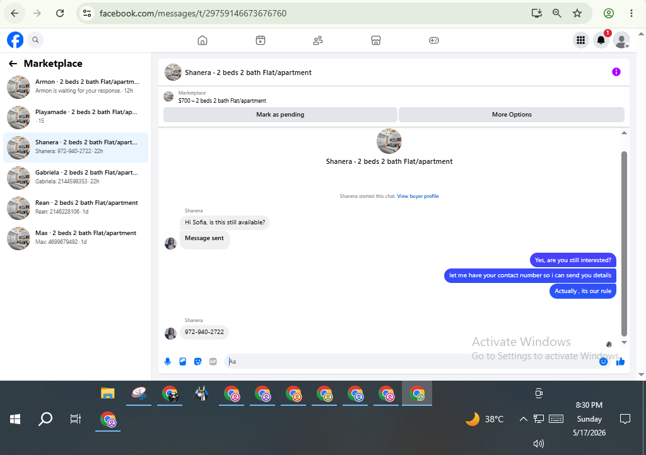Click back arrow next to Marketplace
The width and height of the screenshot is (646, 455).
(13, 64)
